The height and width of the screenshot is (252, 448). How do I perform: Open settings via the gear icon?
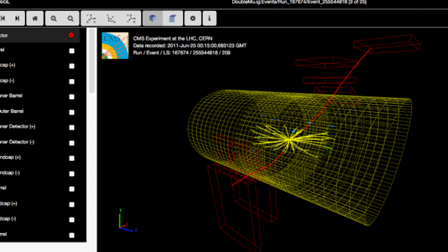tap(194, 18)
